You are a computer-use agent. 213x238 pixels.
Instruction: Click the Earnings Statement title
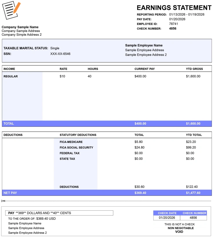(174, 8)
